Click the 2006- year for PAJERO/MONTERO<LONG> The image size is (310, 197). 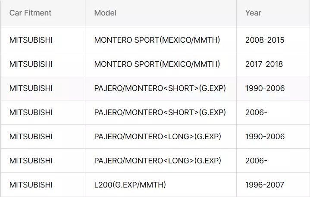coord(256,160)
